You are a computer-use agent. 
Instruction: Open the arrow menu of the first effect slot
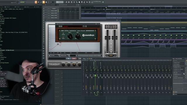pos(173,62)
